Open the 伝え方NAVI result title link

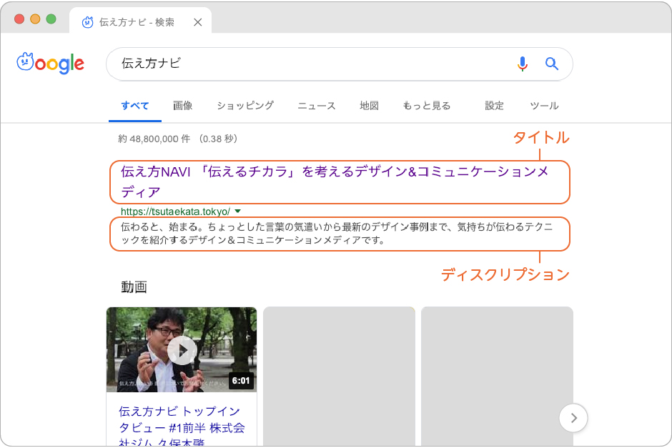(335, 182)
